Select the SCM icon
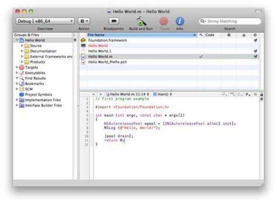The height and width of the screenshot is (204, 277). [22, 89]
